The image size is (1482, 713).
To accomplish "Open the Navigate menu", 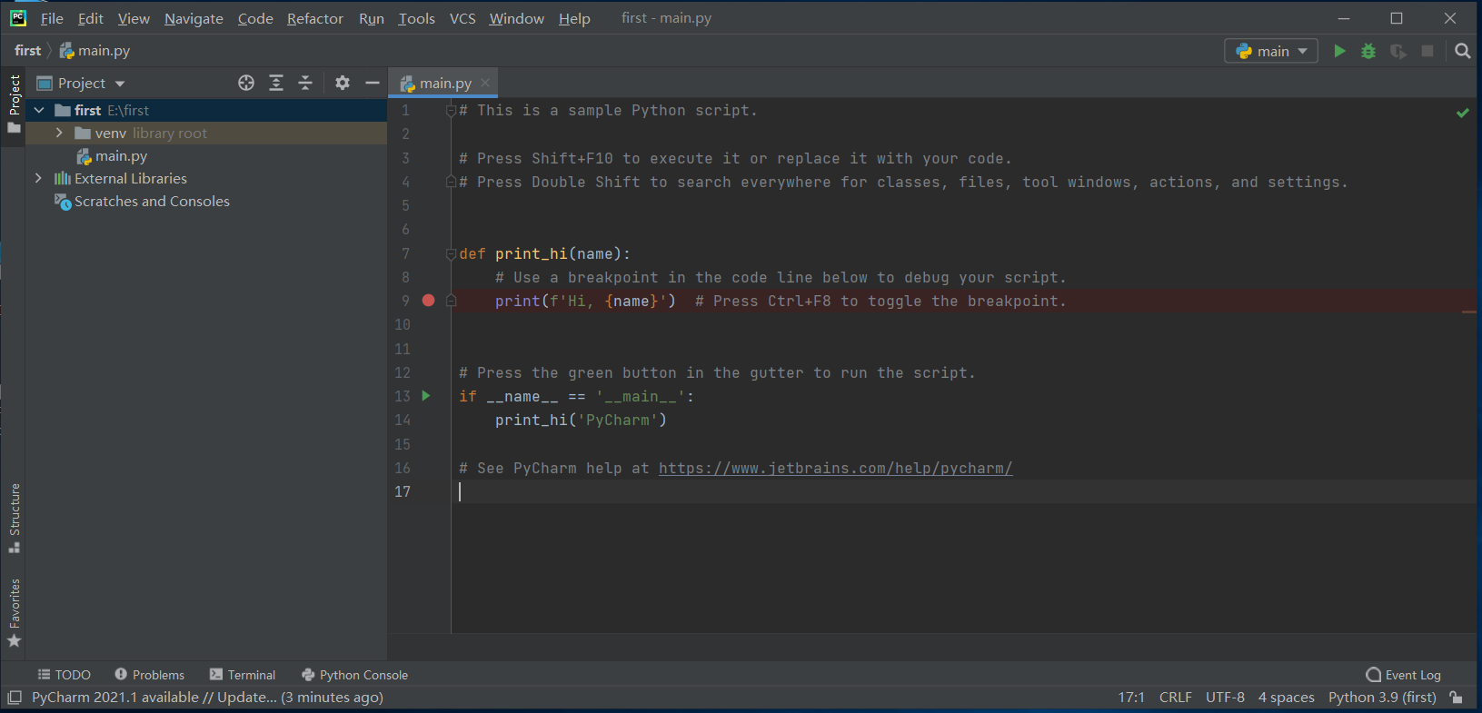I will (194, 18).
